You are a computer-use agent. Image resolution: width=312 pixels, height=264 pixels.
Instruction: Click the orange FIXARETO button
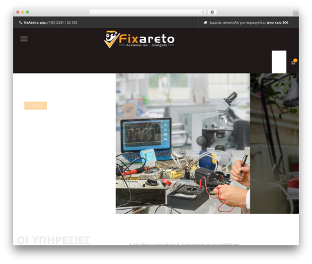(x=36, y=105)
